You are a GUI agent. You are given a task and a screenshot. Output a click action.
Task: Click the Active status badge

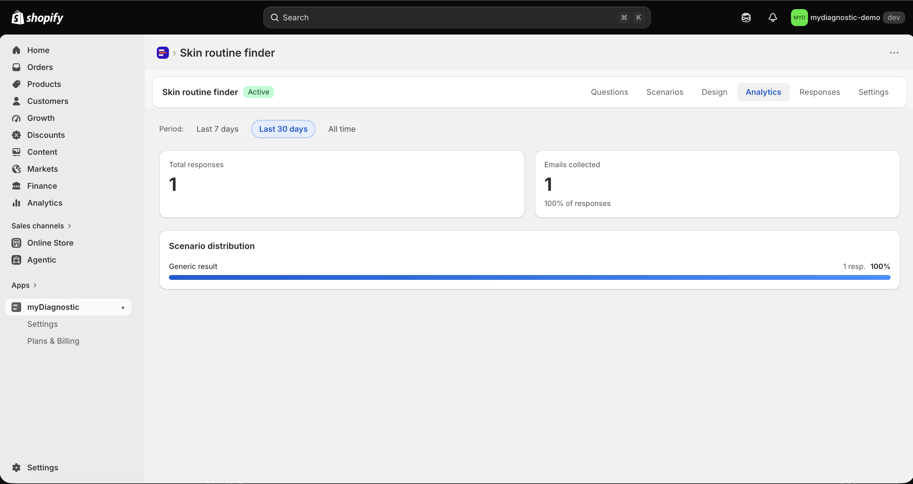tap(259, 92)
